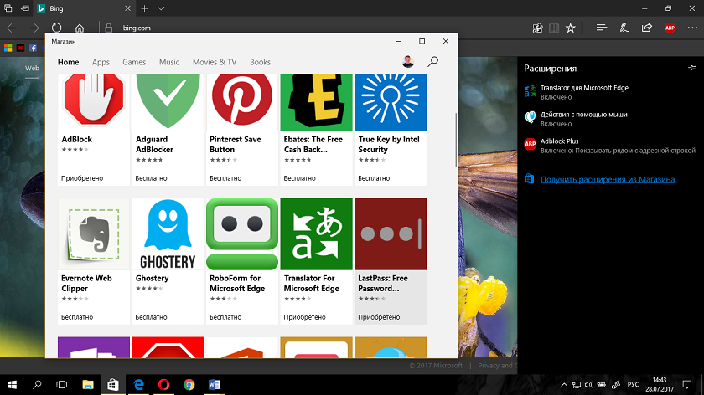Switch to the Games tab in Store
This screenshot has height=395, width=704.
coord(134,62)
